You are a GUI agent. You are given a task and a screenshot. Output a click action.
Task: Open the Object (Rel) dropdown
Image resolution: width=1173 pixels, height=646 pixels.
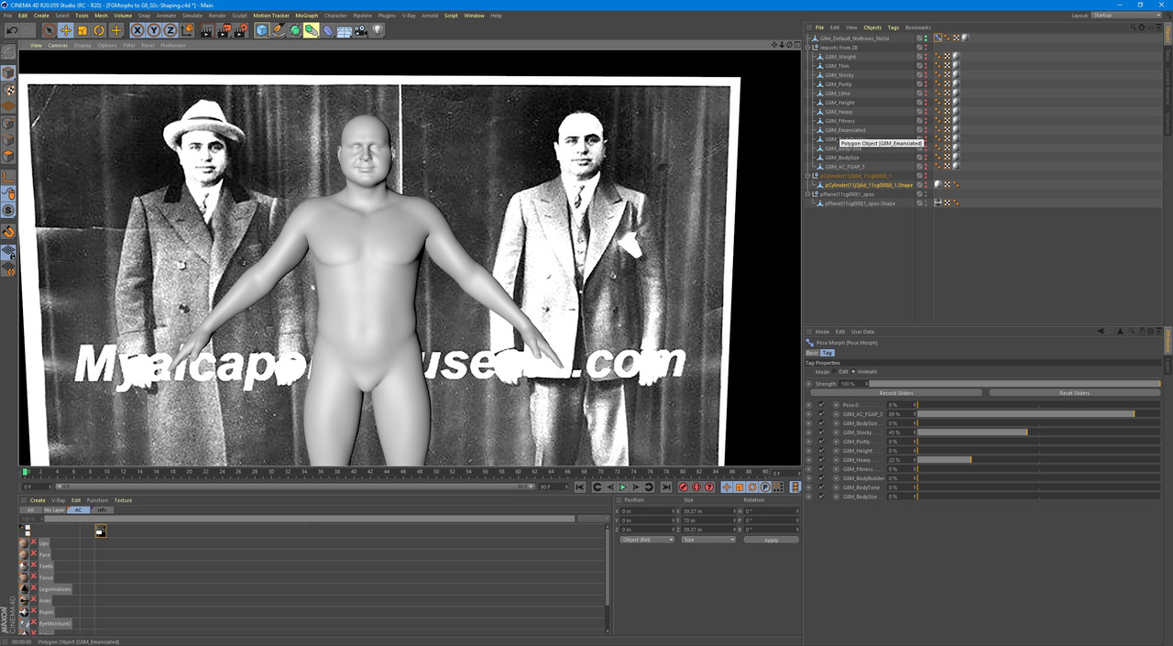pos(647,540)
